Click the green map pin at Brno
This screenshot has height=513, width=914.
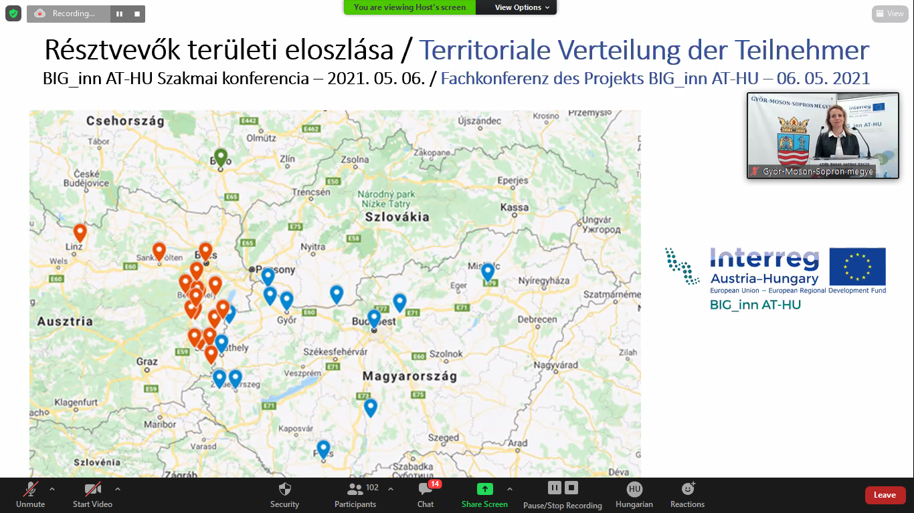pos(221,158)
